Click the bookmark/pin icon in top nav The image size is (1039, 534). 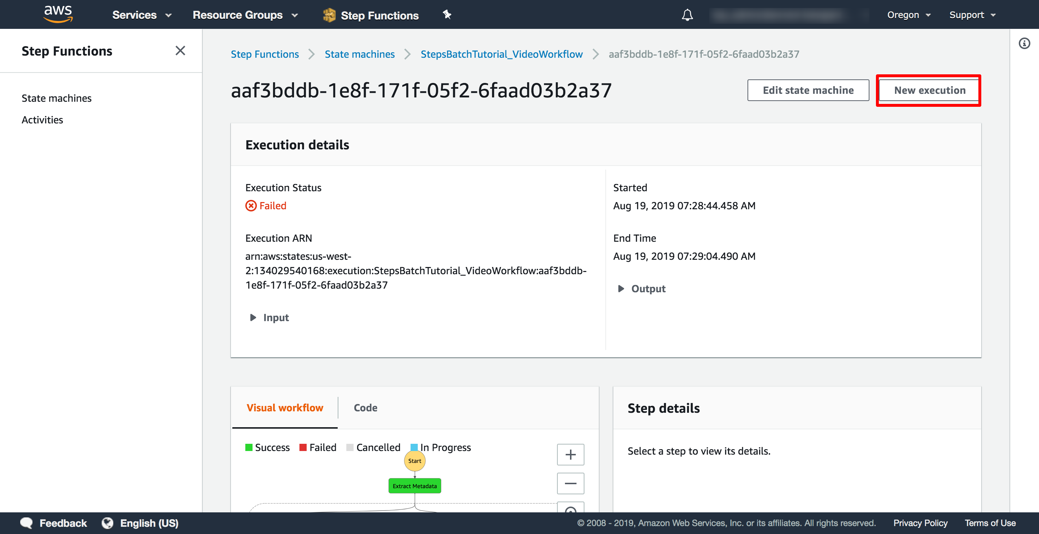click(447, 14)
